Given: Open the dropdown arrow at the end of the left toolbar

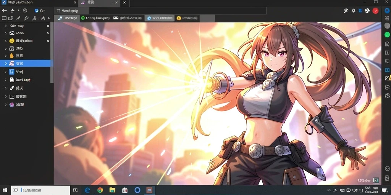Looking at the screenshot, I should [49, 18].
